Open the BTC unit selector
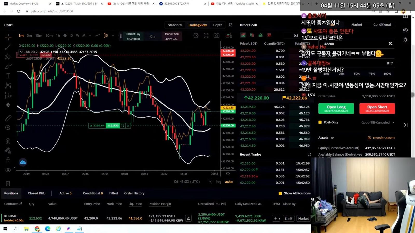 point(390,63)
